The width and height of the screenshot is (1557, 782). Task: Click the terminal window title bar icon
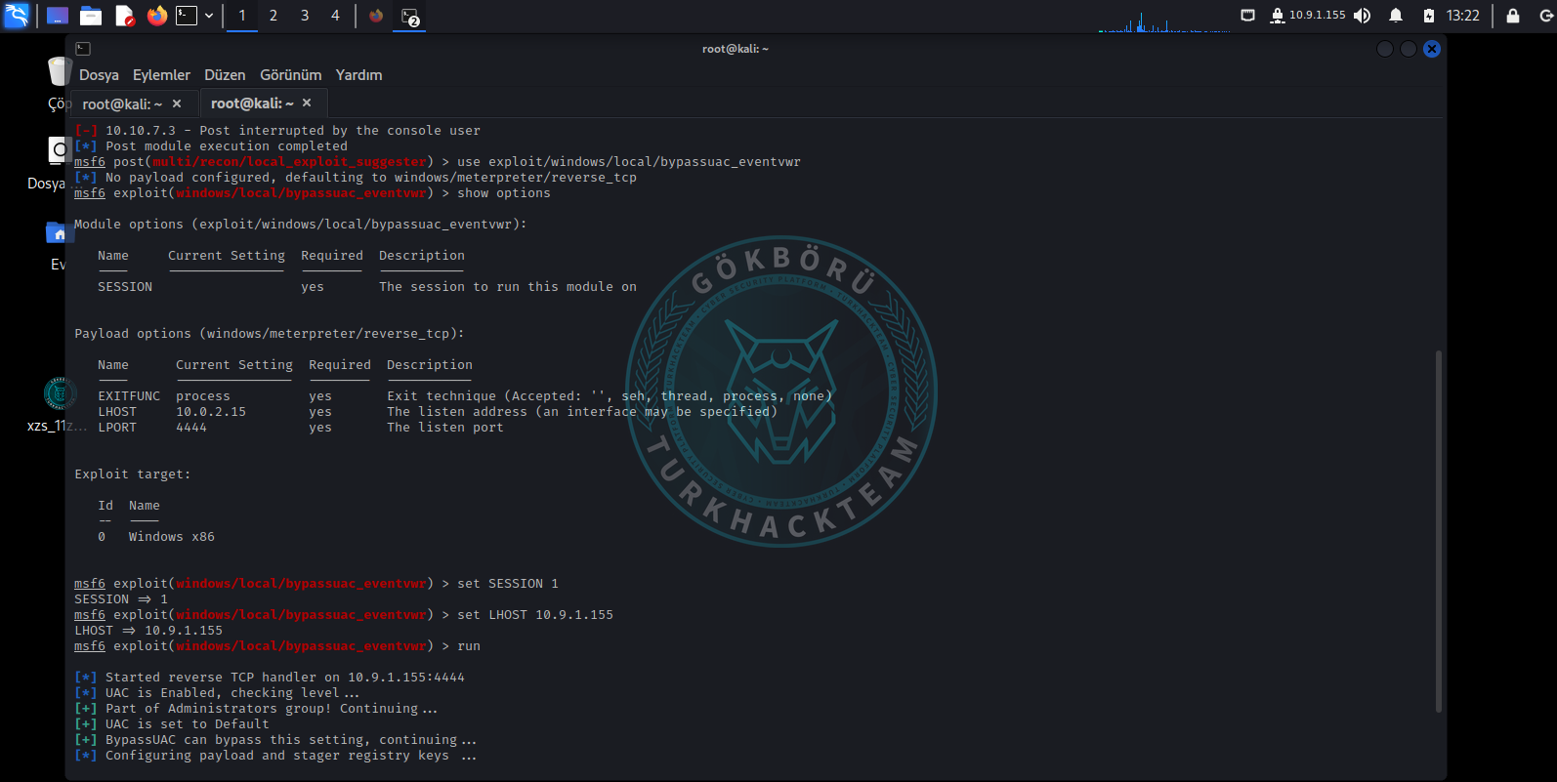click(x=83, y=49)
